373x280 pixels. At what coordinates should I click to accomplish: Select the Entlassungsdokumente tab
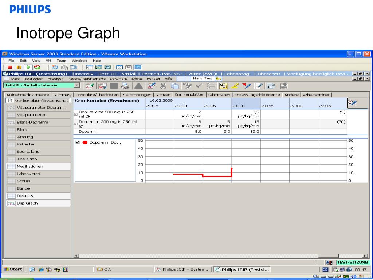point(257,95)
